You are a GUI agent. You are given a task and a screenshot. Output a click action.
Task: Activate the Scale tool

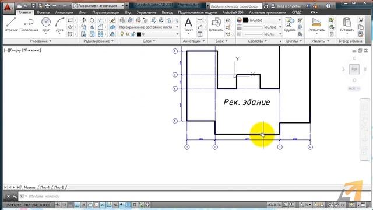[x=92, y=34]
